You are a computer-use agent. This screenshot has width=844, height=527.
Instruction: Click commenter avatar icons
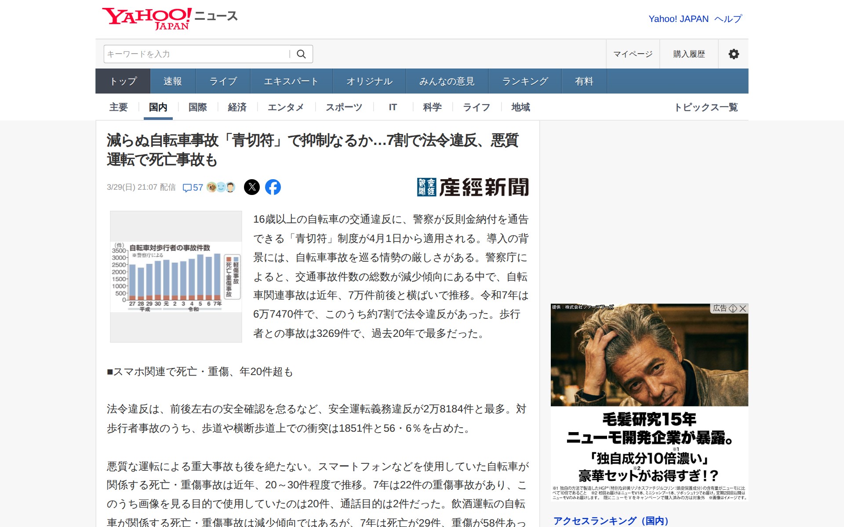pyautogui.click(x=221, y=187)
